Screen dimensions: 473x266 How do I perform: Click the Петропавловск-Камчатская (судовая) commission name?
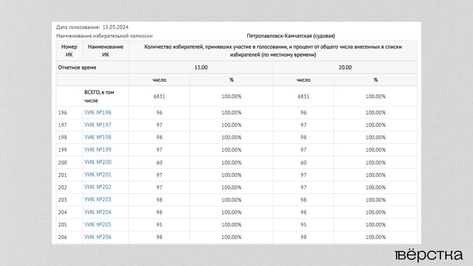pyautogui.click(x=290, y=36)
